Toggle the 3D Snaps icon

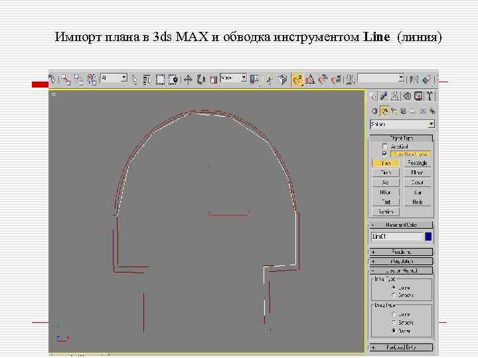pyautogui.click(x=297, y=80)
